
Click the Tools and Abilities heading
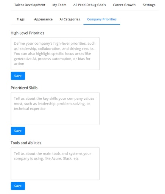[x=26, y=143]
